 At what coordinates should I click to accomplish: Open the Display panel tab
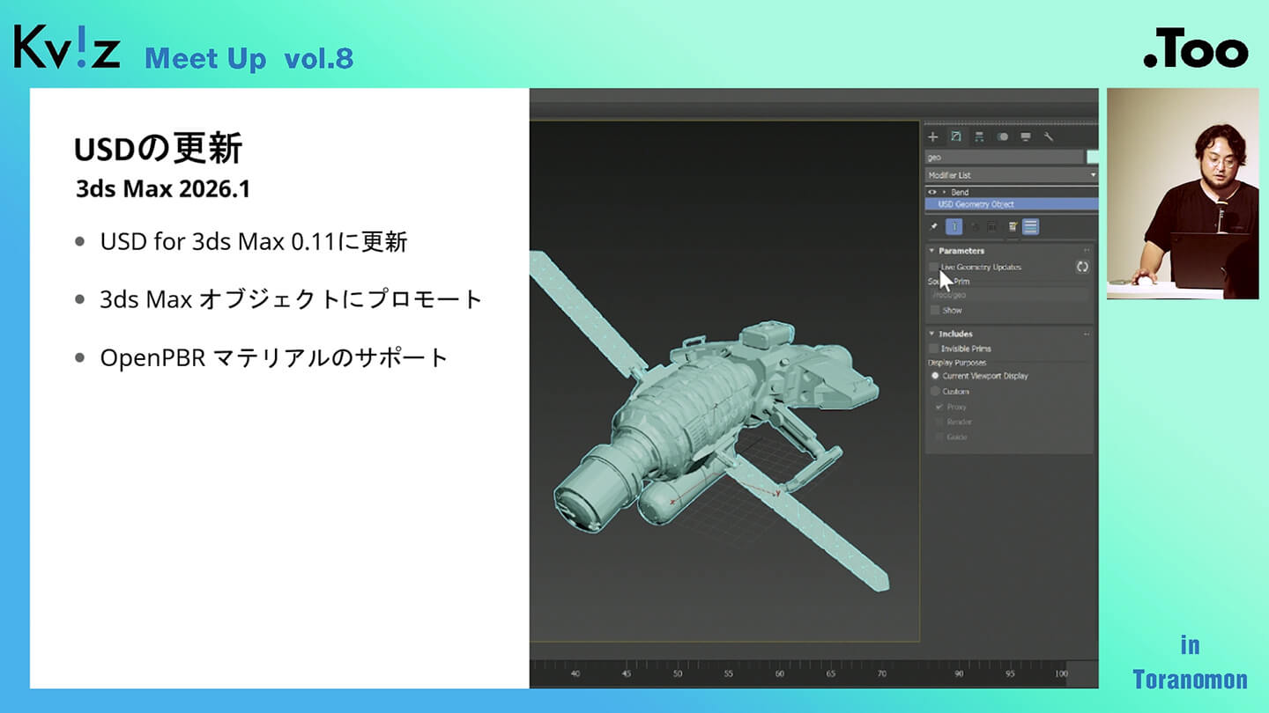(1025, 137)
